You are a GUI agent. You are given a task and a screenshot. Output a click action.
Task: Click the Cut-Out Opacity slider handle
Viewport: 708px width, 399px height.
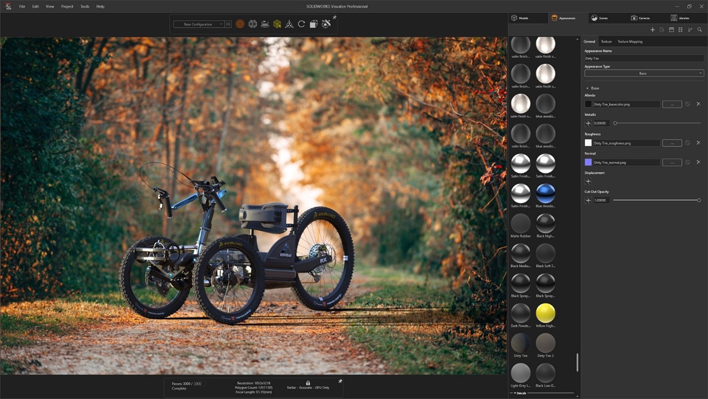coord(699,200)
